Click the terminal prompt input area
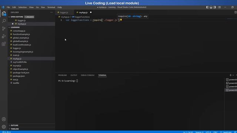 coord(77,81)
